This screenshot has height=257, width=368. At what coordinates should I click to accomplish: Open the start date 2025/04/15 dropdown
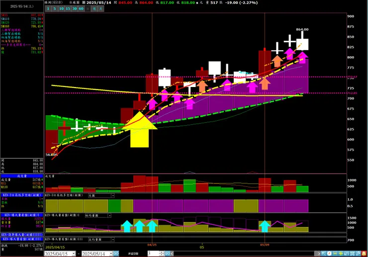tap(74, 254)
